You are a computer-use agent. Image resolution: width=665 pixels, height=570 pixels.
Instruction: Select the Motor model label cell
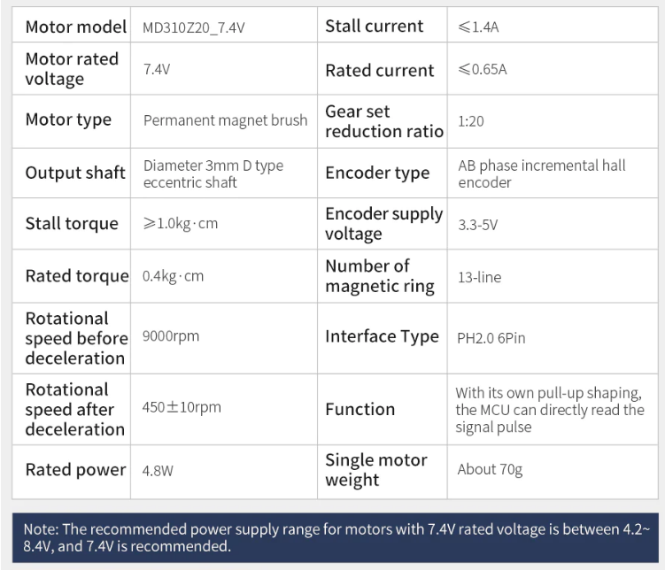click(x=71, y=25)
